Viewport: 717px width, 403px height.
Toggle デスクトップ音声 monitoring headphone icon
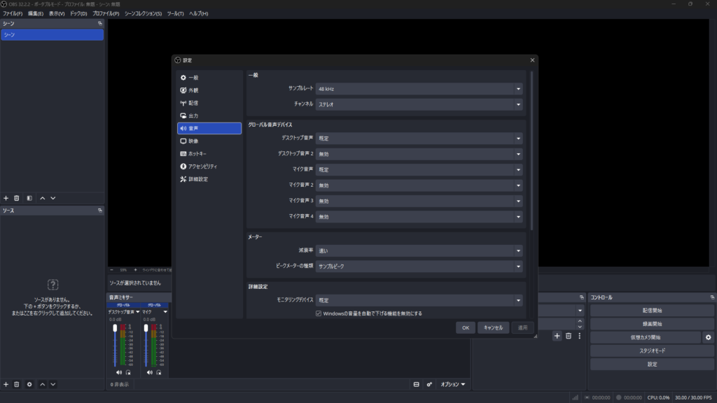pos(128,372)
